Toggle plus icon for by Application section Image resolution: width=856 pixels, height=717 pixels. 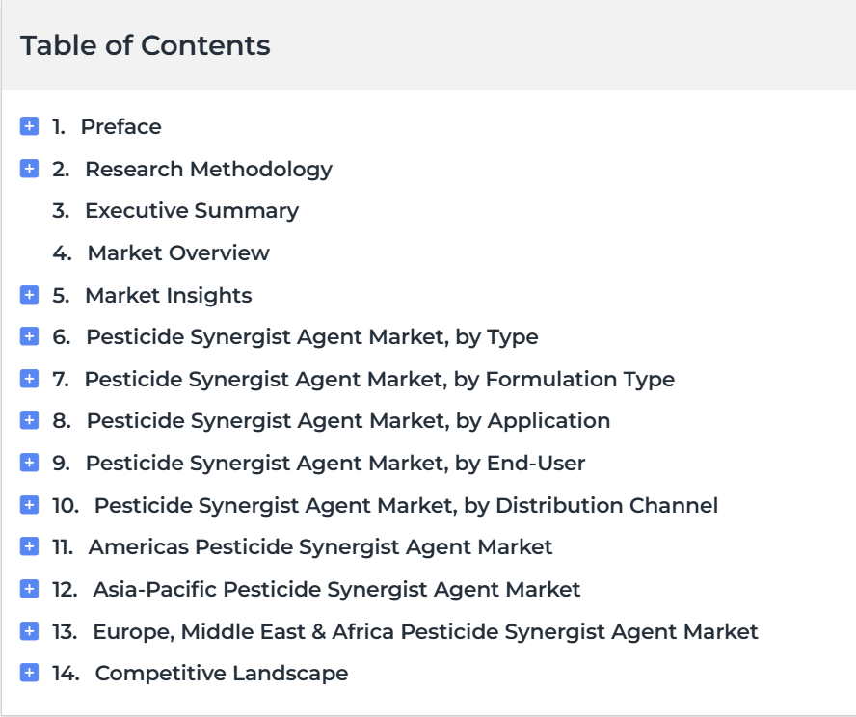[30, 420]
